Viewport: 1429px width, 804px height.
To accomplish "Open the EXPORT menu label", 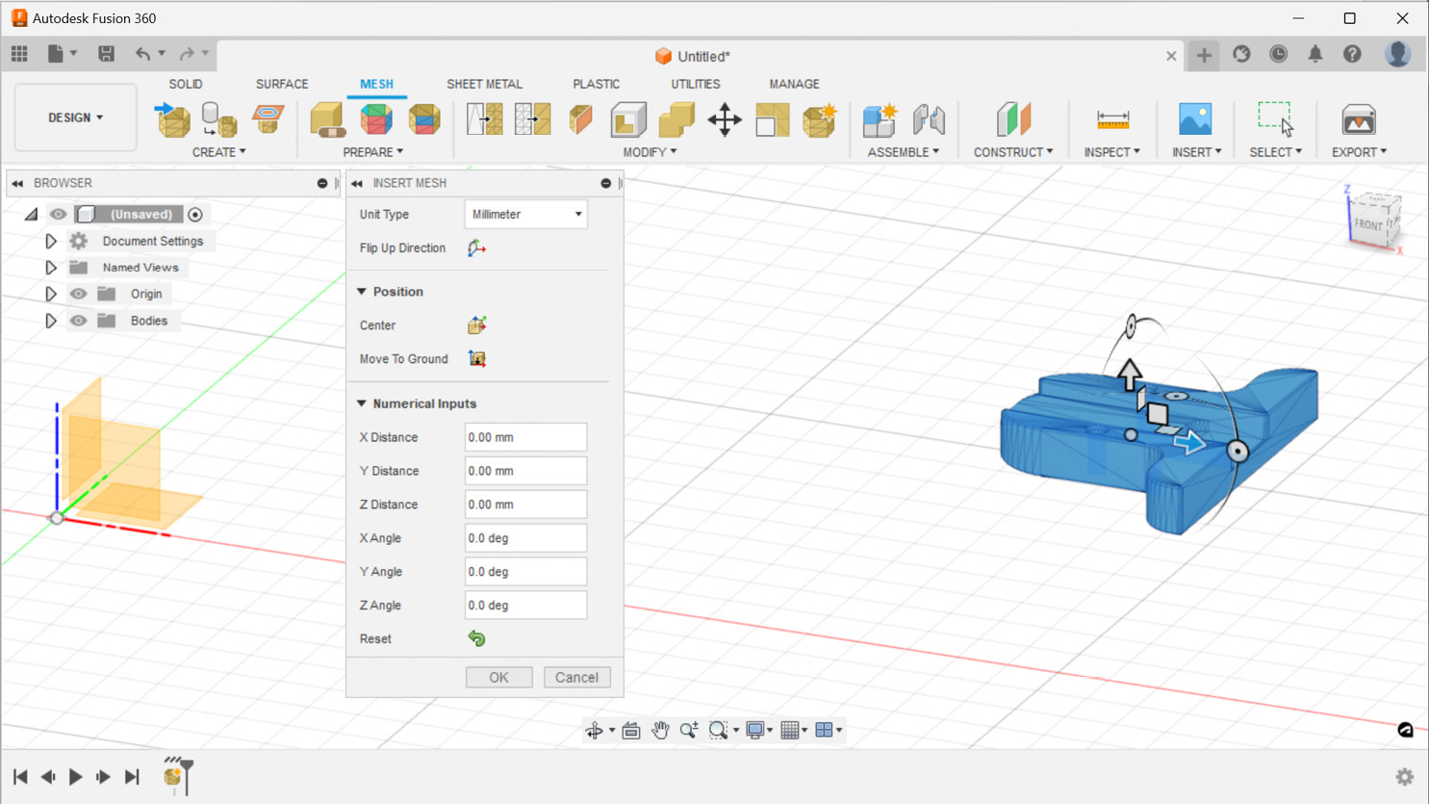I will coord(1359,152).
